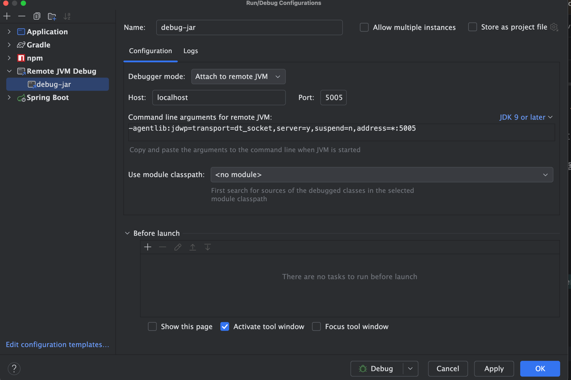Edit the Before launch task
The image size is (571, 380).
coord(178,247)
